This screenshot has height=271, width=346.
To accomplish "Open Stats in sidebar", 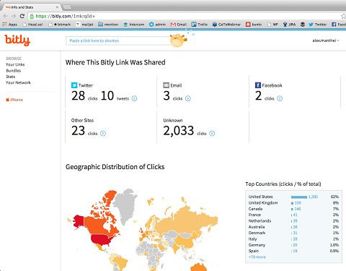I will pyautogui.click(x=11, y=77).
